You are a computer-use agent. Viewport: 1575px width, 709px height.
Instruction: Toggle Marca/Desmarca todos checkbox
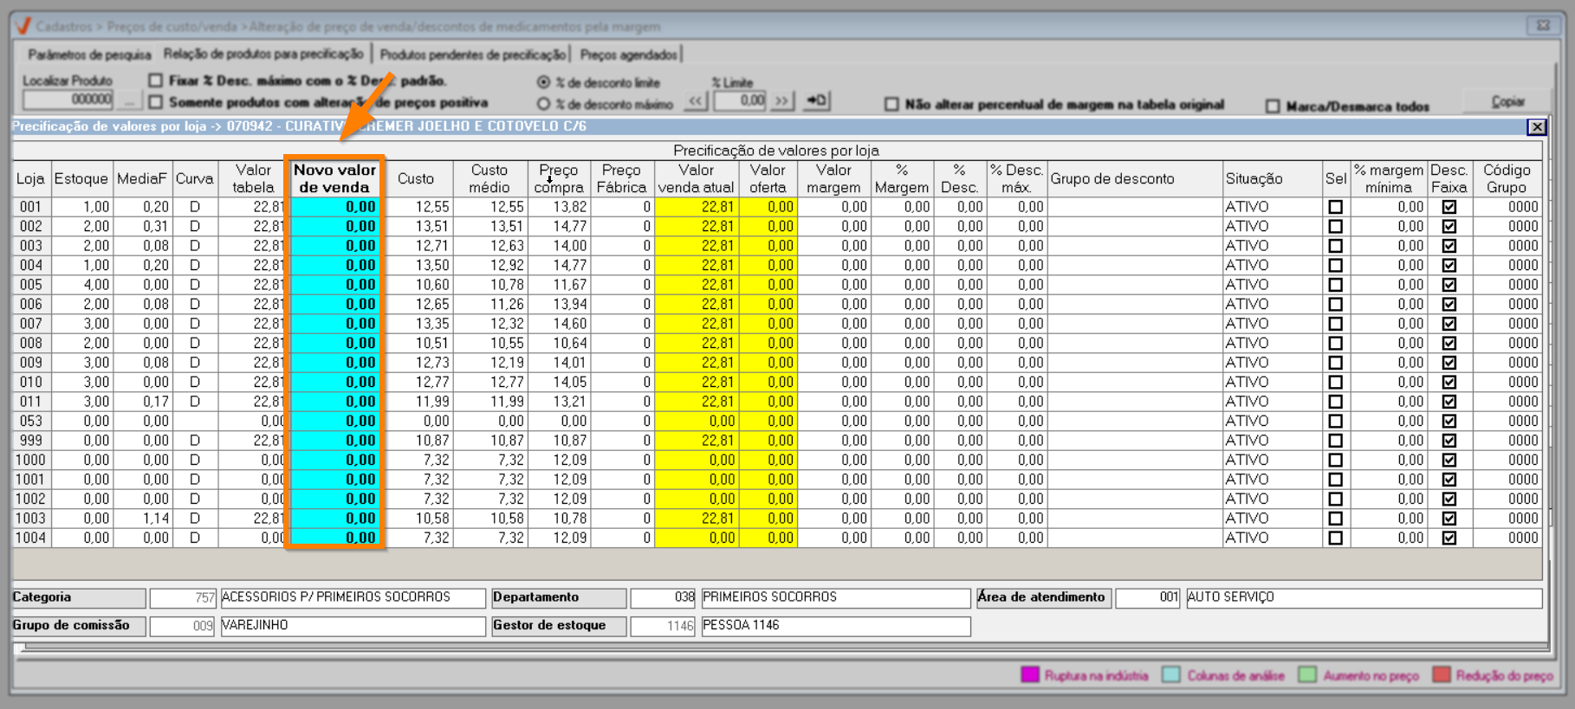click(1273, 106)
